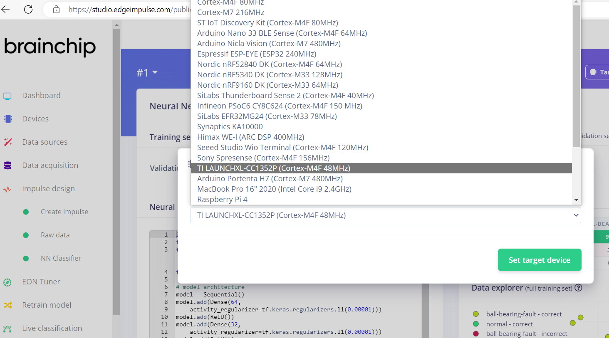Choose SiLabs Thunderboard Sense 2 option

point(381,96)
